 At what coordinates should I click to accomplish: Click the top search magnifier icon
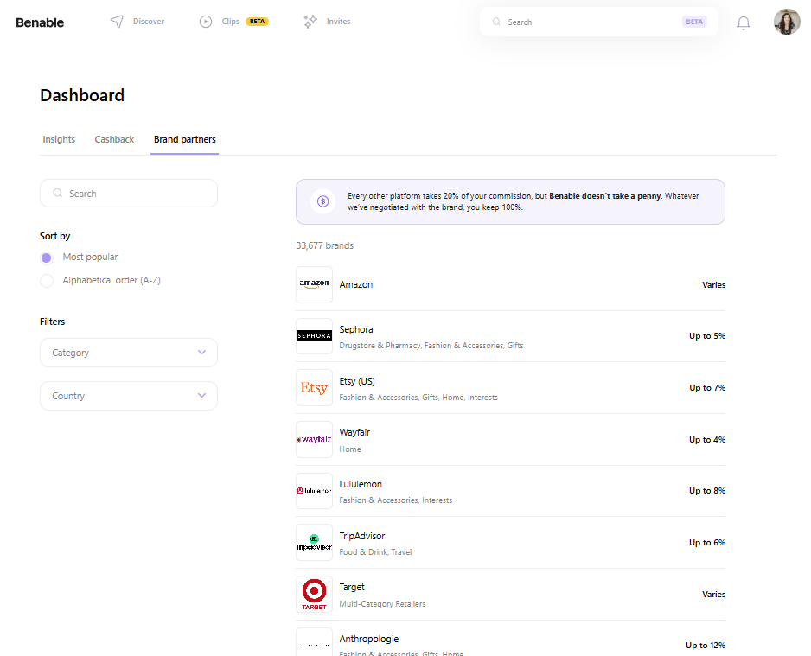(496, 22)
